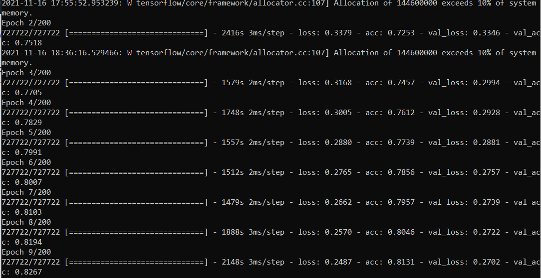Click the "Epoch 6/200" line
Viewport: 541px width, 278px height.
point(26,162)
